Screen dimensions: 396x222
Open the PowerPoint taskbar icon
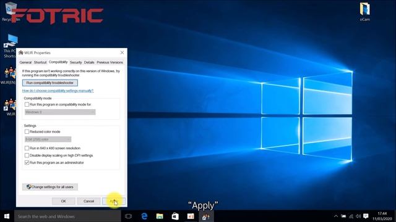pyautogui.click(x=191, y=216)
